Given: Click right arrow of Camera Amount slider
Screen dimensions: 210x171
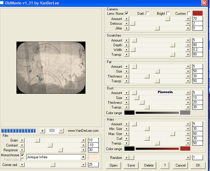Looking at the screenshot, I should pyautogui.click(x=188, y=19).
